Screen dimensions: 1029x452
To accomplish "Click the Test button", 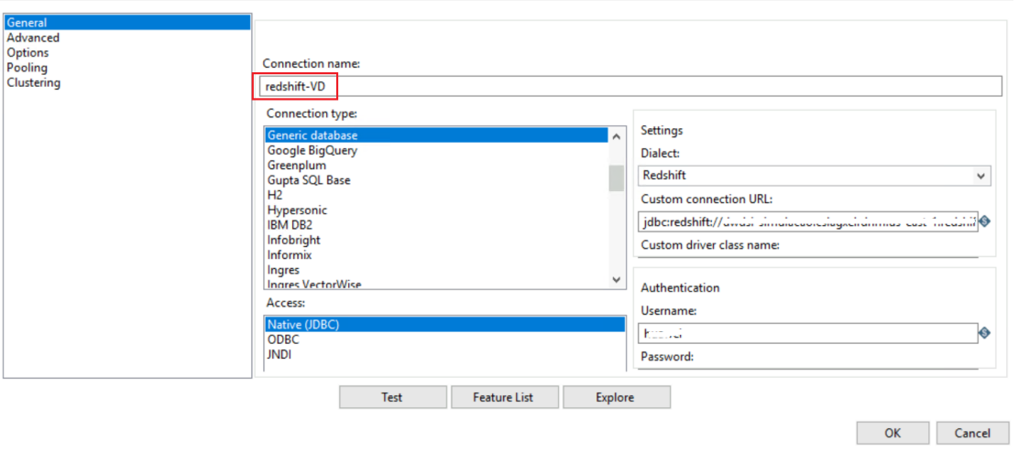I will (x=392, y=397).
